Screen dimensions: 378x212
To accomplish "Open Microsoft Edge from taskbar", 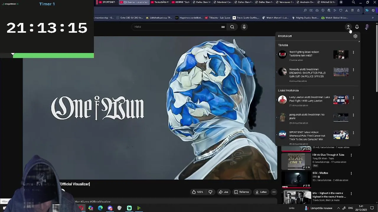I will click(100, 208).
